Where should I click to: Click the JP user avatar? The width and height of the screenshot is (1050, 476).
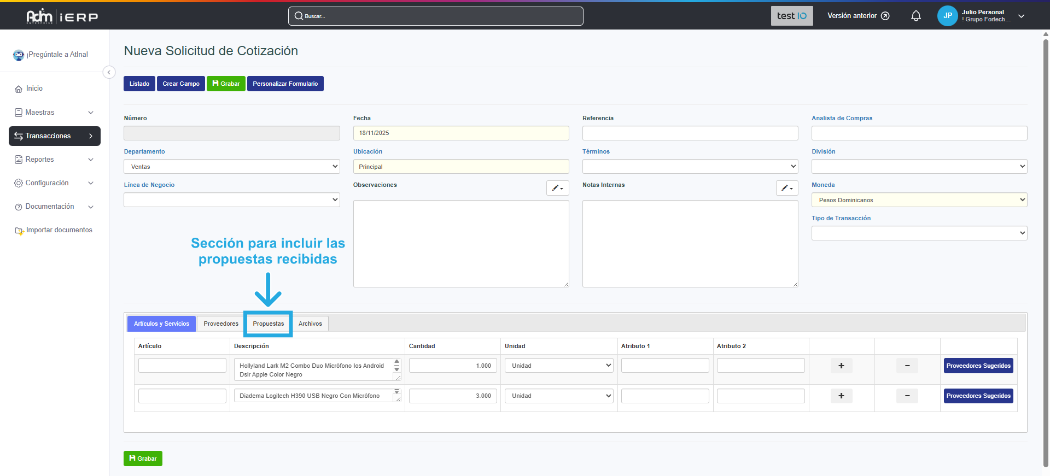coord(947,16)
